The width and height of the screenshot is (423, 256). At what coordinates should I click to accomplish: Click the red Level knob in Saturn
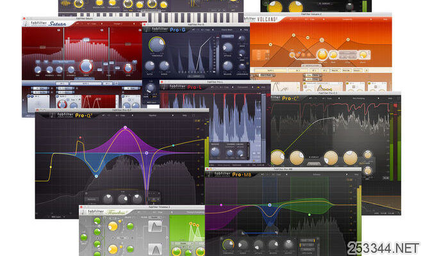[128, 68]
